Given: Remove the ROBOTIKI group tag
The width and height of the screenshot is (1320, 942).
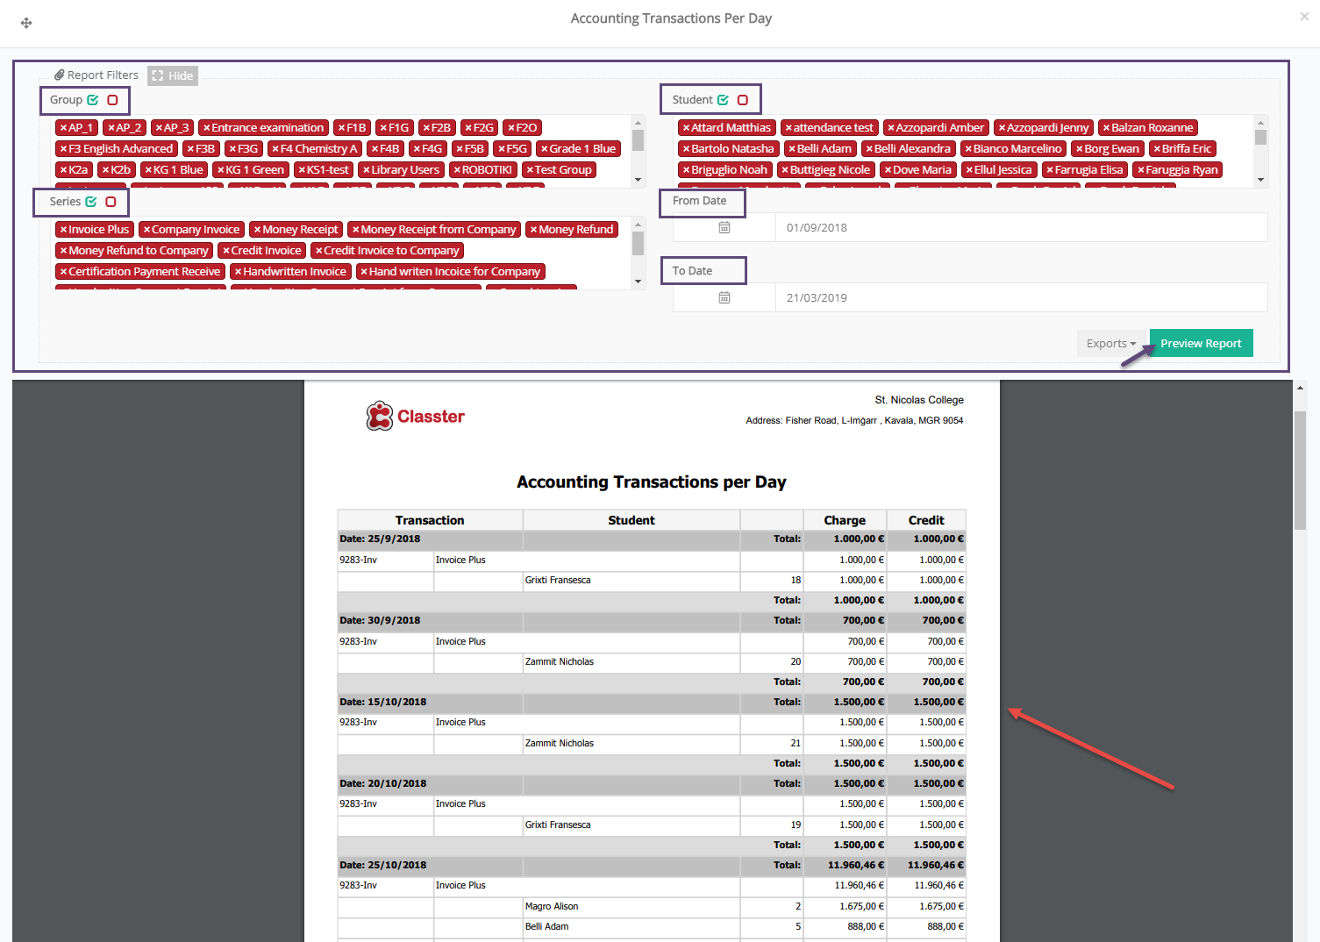Looking at the screenshot, I should [457, 170].
